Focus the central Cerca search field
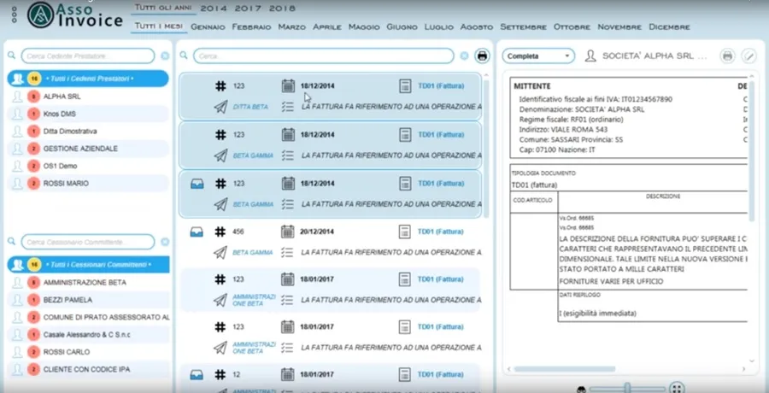The height and width of the screenshot is (393, 769). 324,56
